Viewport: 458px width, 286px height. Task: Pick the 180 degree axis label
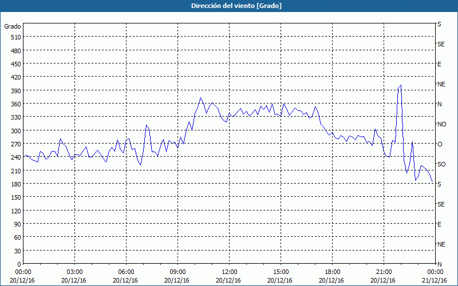(17, 184)
